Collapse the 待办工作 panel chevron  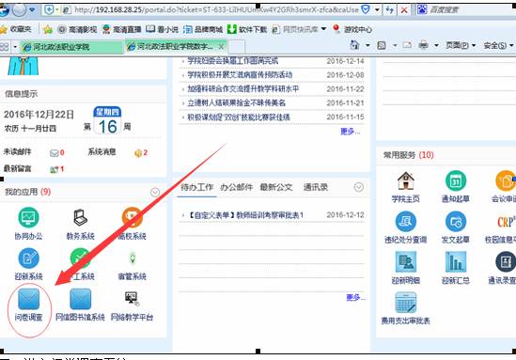pyautogui.click(x=359, y=187)
